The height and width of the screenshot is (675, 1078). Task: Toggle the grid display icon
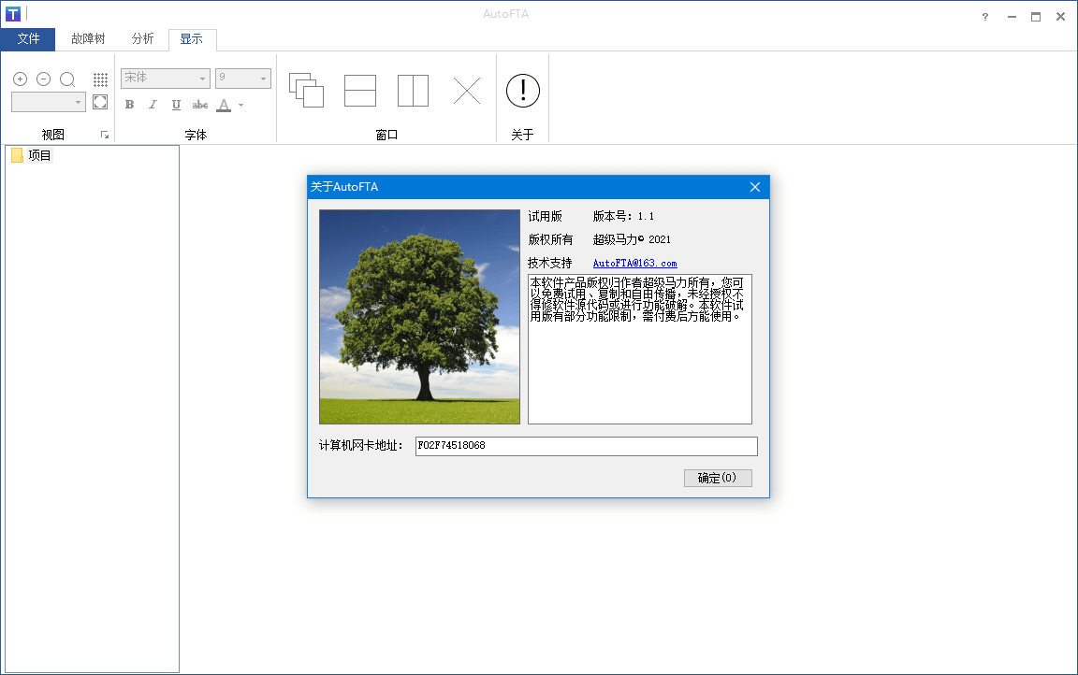[x=100, y=79]
